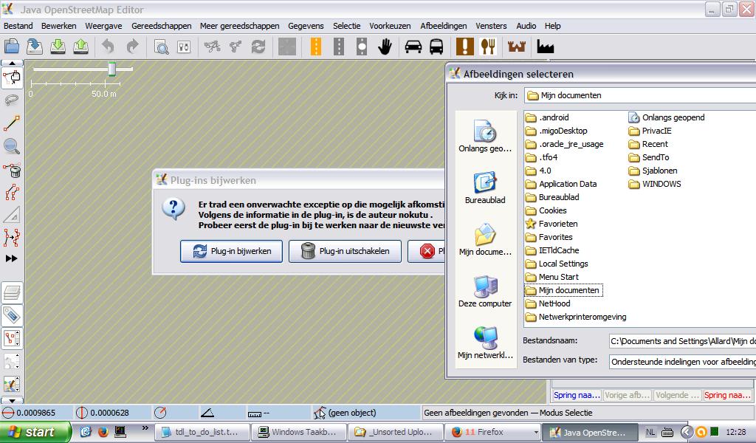The image size is (756, 443).
Task: Click the car preset icon
Action: (x=413, y=47)
